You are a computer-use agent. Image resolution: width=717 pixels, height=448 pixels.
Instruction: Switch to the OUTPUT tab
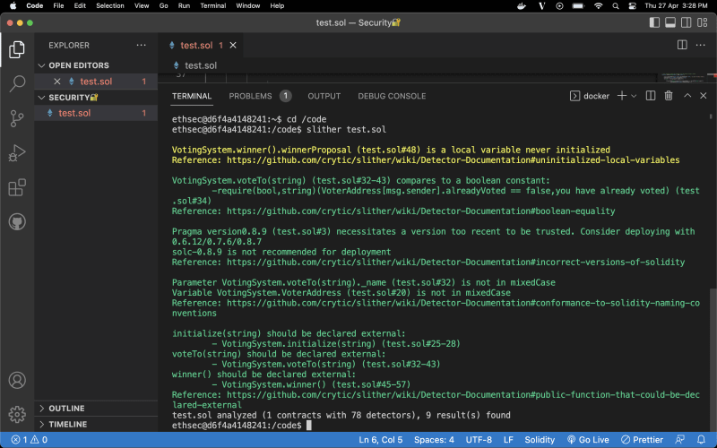click(324, 96)
